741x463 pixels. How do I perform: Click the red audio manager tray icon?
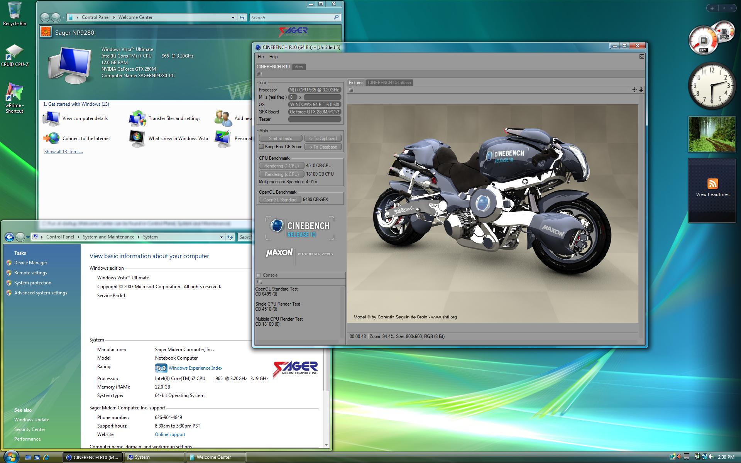pyautogui.click(x=680, y=457)
